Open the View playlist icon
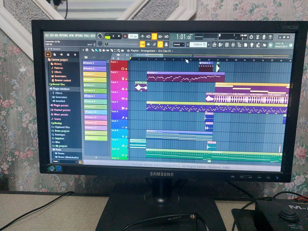This screenshot has height=231, width=308. [214, 45]
